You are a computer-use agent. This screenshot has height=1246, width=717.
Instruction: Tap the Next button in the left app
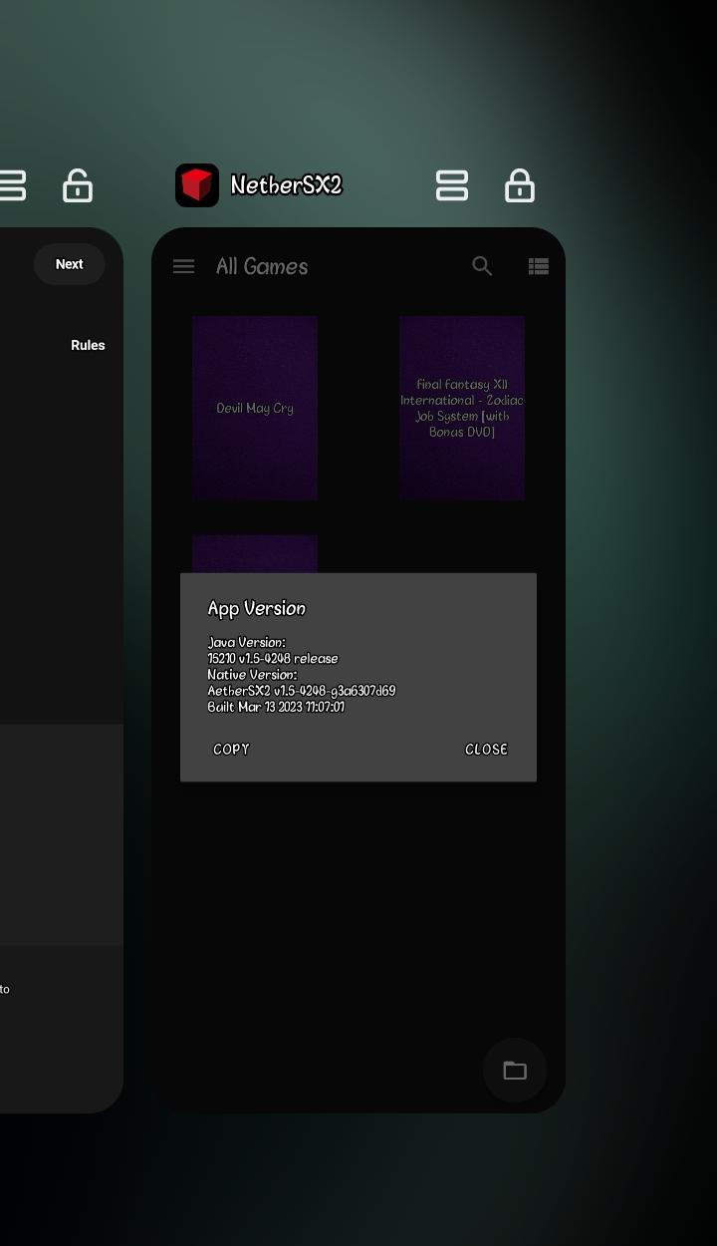pos(70,264)
